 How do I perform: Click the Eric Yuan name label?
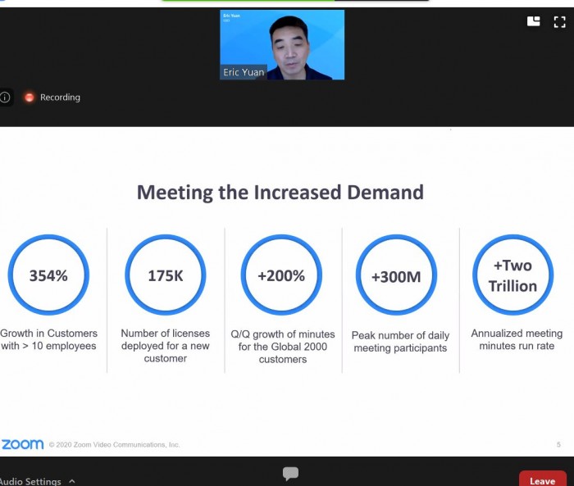tap(244, 72)
